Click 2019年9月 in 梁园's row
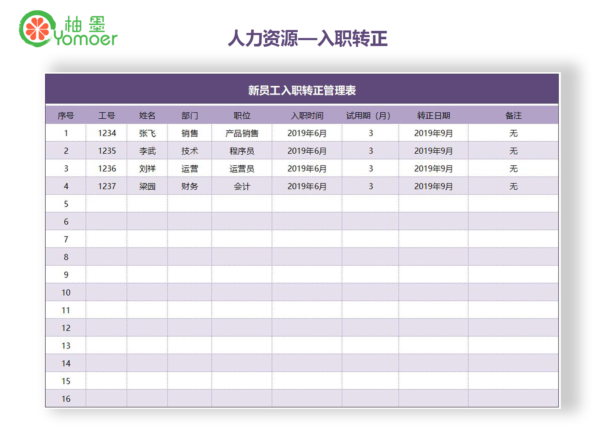Viewport: 609px width, 430px height. (x=433, y=186)
